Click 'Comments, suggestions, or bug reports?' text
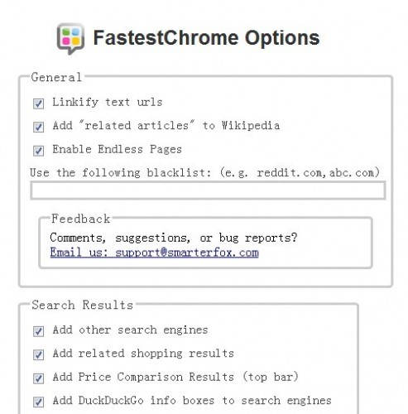The height and width of the screenshot is (414, 408). [174, 238]
